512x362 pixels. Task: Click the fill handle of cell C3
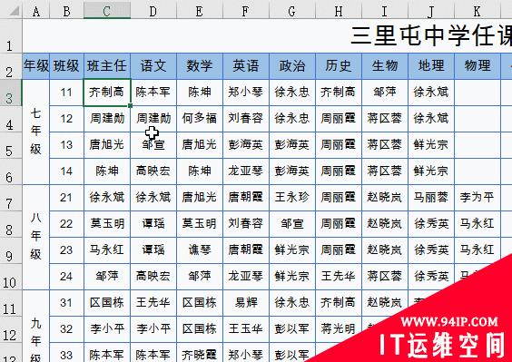point(131,106)
